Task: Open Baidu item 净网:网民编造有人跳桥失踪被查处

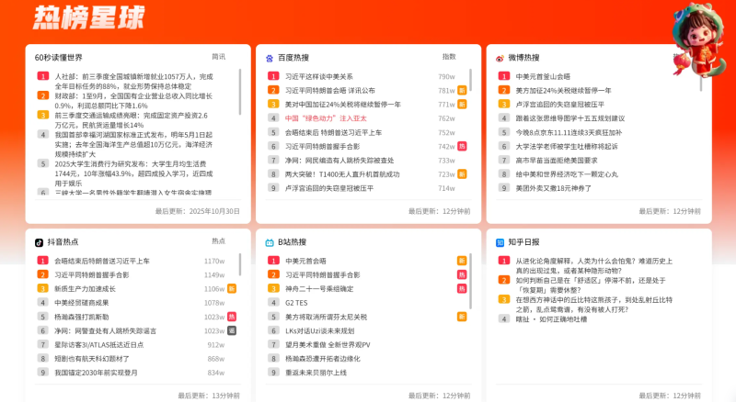Action: pyautogui.click(x=339, y=161)
